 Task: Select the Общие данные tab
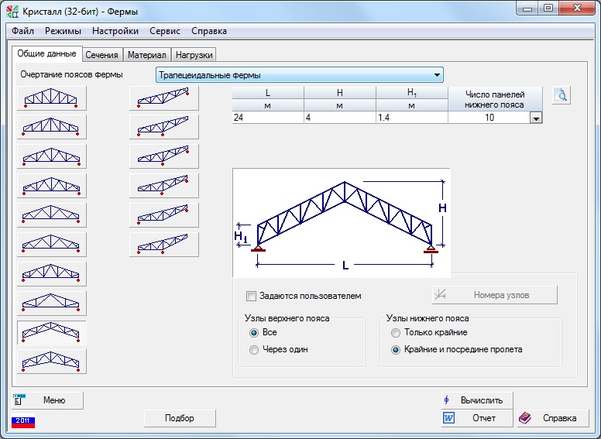click(46, 53)
